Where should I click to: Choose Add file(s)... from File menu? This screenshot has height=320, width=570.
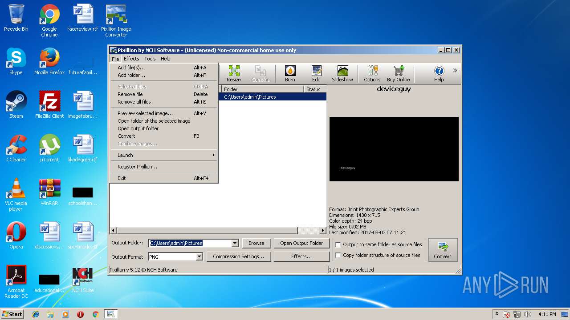click(x=163, y=68)
